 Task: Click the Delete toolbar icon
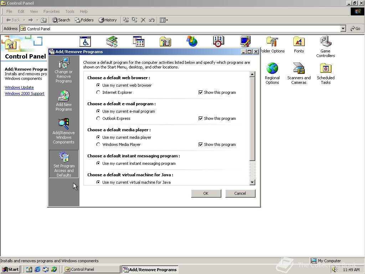[143, 20]
